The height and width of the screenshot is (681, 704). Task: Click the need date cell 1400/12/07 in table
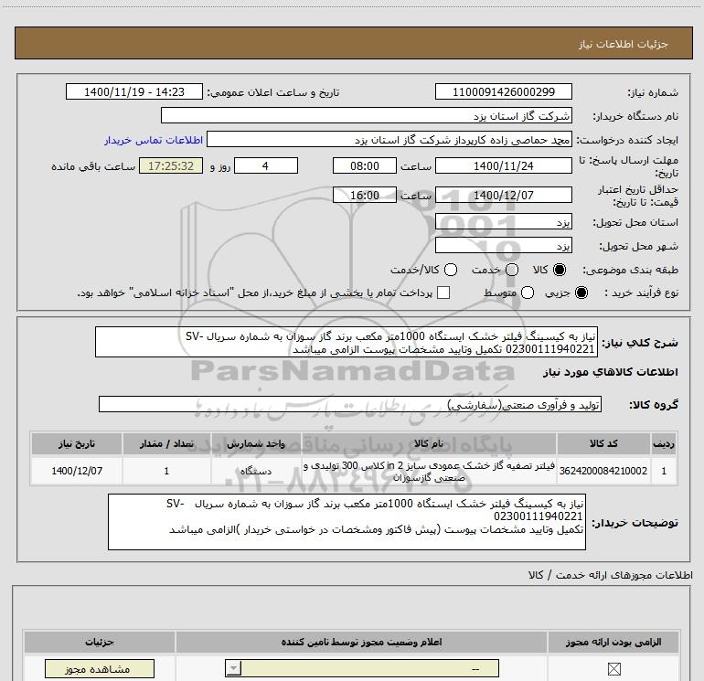pyautogui.click(x=77, y=471)
